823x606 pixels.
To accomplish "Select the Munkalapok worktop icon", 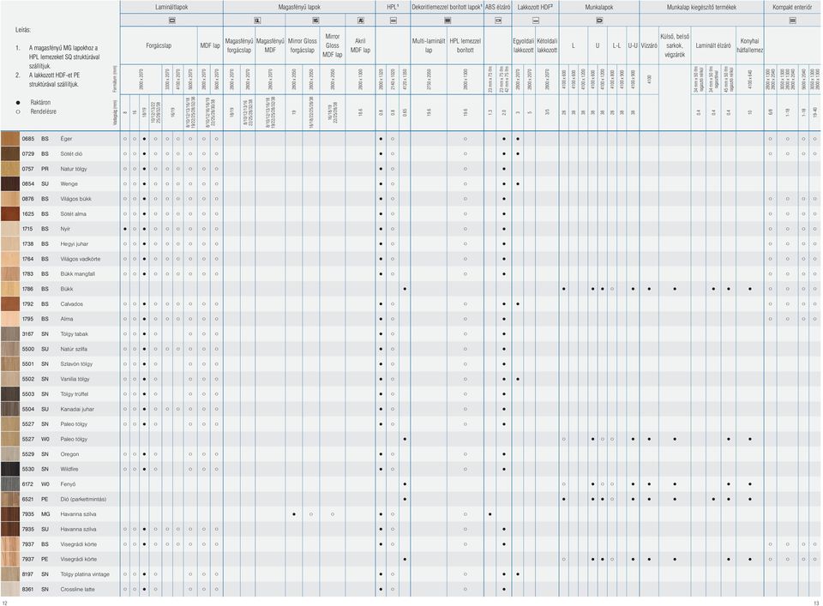I will (x=599, y=21).
